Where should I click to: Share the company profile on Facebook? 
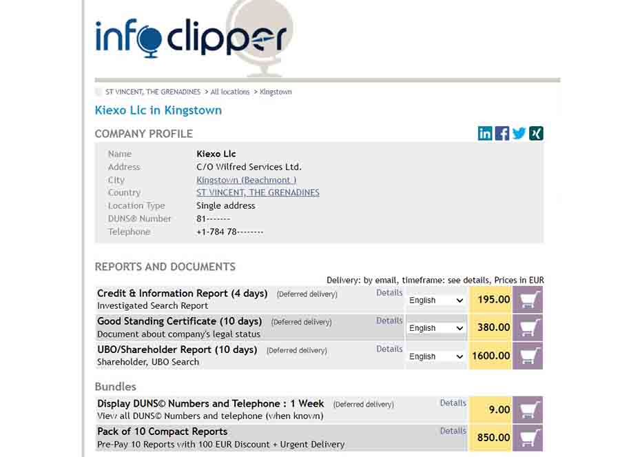coord(502,134)
